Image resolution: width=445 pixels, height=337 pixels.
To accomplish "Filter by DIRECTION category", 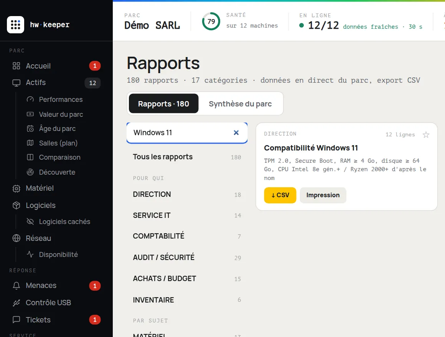I will [187, 195].
